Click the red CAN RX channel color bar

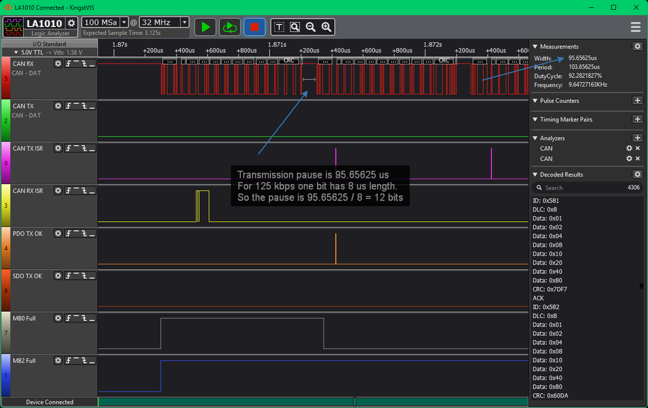click(6, 78)
